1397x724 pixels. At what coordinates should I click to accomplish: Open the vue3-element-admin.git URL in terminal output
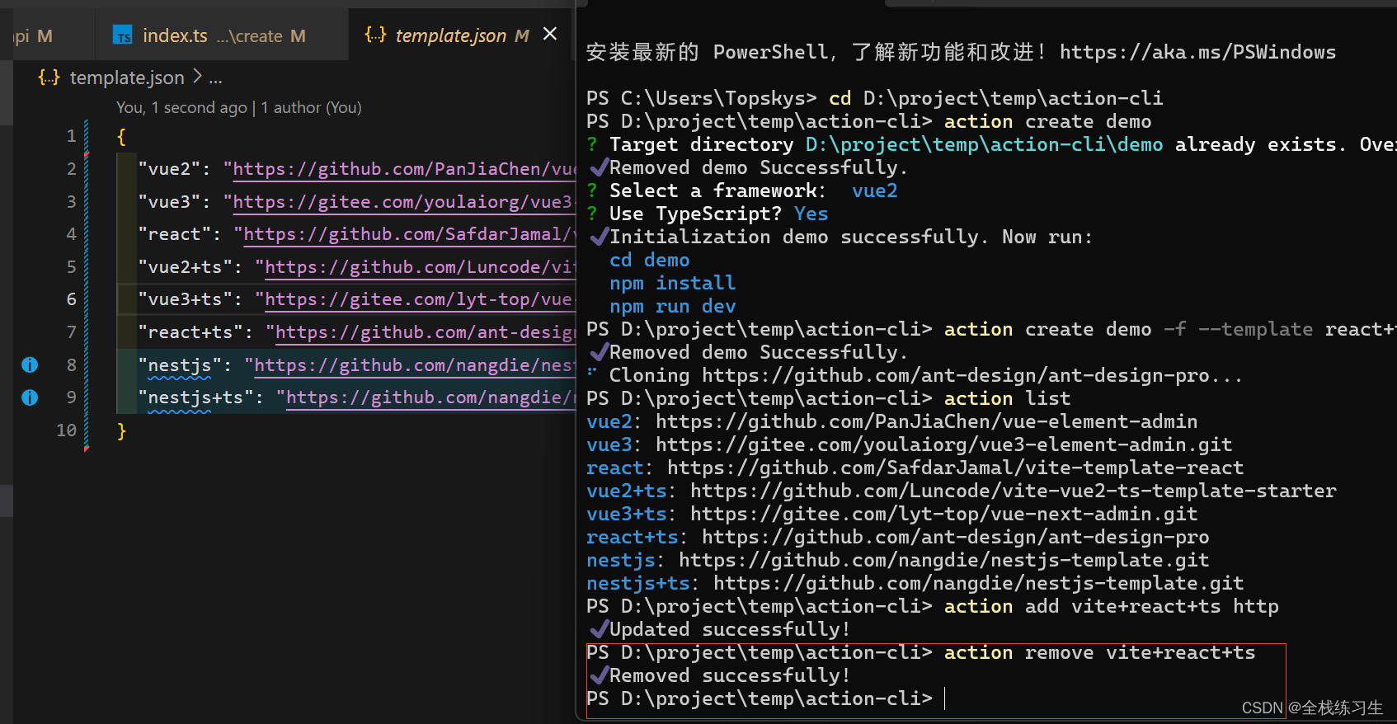943,444
